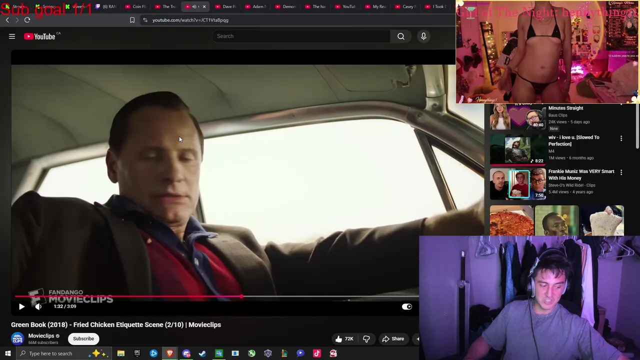
Task: Dislike this video
Action: [366, 338]
